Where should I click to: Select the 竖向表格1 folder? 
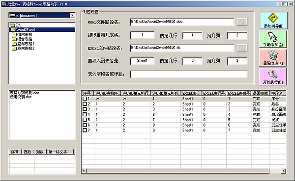point(23,44)
